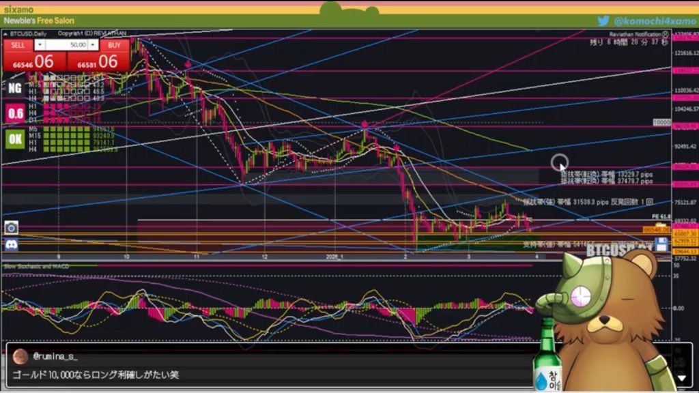
Task: Click the comment about Gold 10,000
Action: tap(96, 375)
